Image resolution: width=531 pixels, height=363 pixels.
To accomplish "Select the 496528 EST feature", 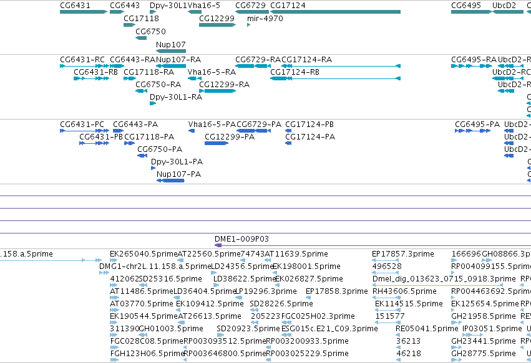I will (386, 273).
